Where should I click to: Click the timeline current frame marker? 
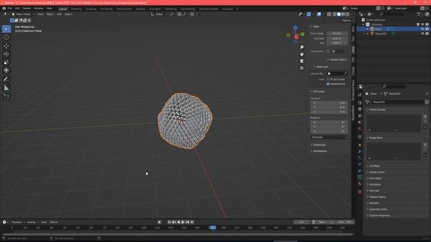[x=213, y=227]
